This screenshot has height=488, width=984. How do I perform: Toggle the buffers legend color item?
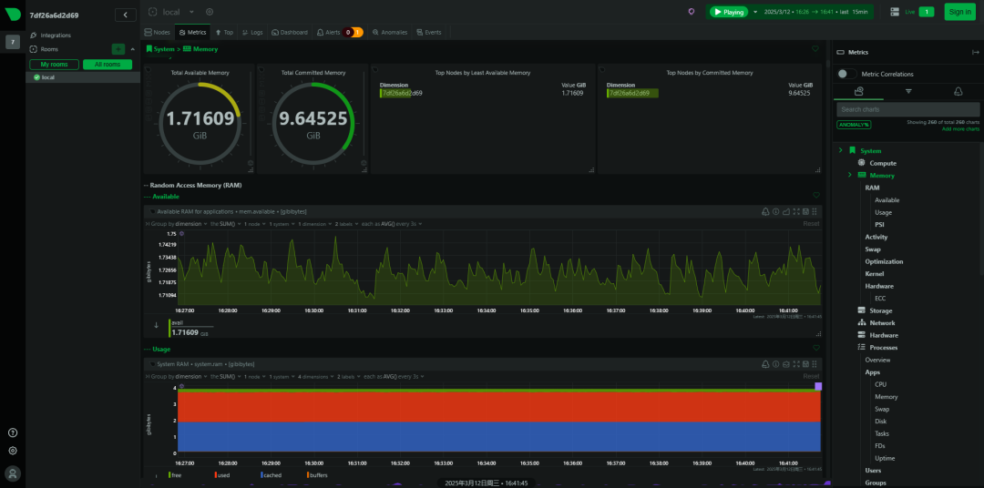(x=317, y=475)
